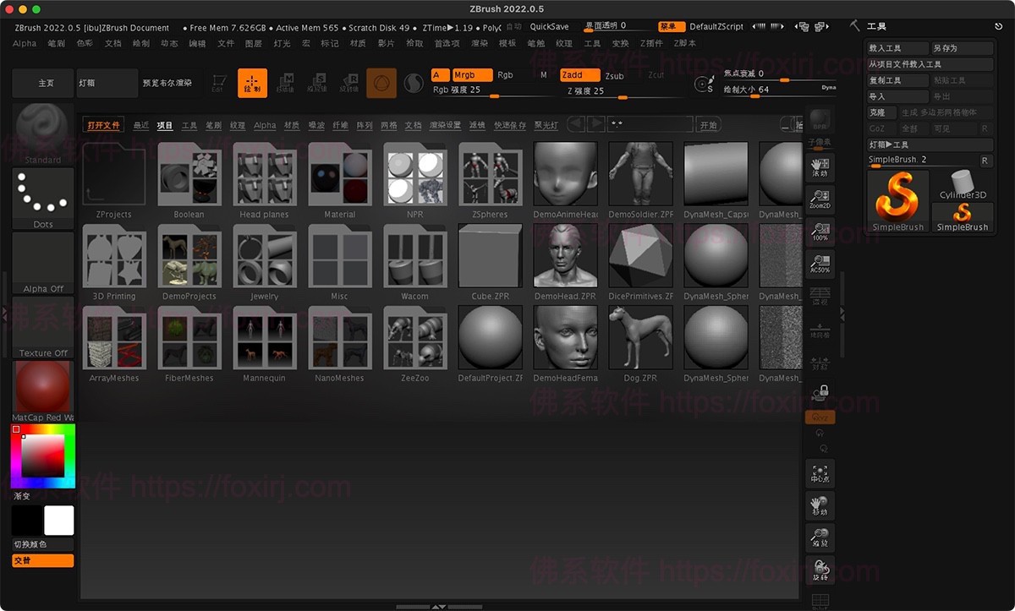Open the Texture Off selector popup

pyautogui.click(x=43, y=328)
